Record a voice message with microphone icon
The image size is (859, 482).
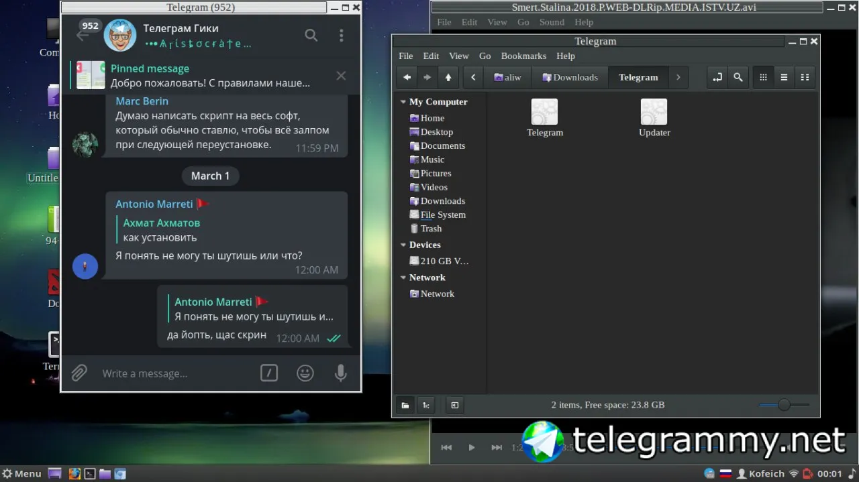click(341, 373)
